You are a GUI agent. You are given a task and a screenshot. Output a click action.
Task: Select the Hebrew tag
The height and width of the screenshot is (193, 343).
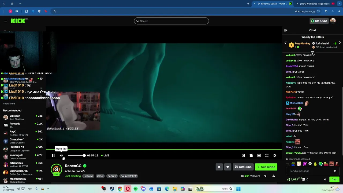click(88, 176)
